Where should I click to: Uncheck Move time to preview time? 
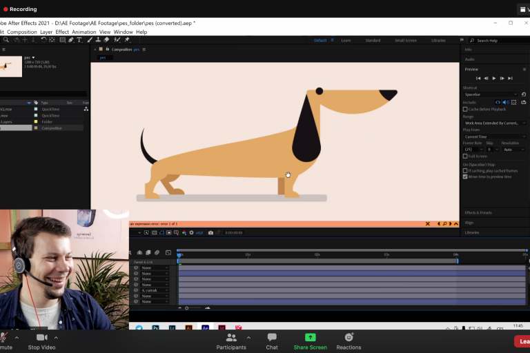[465, 176]
